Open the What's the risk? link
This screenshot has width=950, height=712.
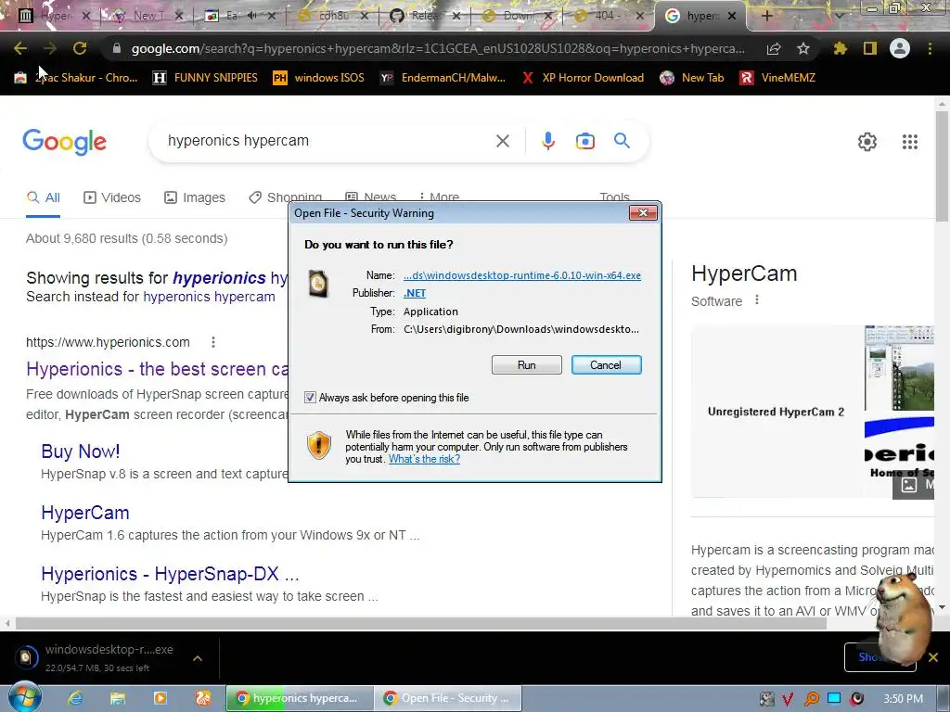(424, 459)
